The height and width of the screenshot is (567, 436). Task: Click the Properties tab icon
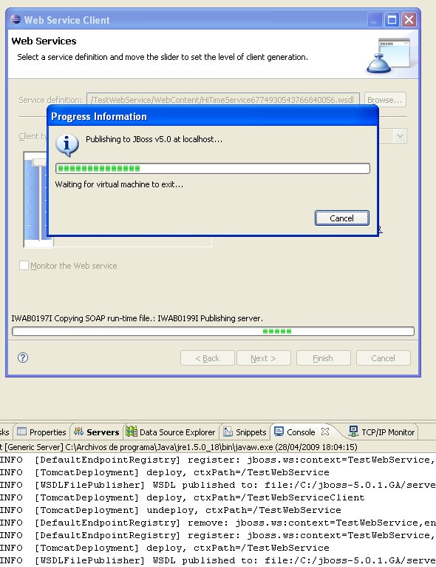point(21,432)
